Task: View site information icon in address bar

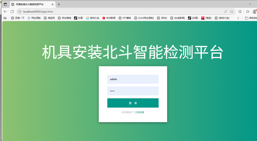Action: [x=20, y=12]
